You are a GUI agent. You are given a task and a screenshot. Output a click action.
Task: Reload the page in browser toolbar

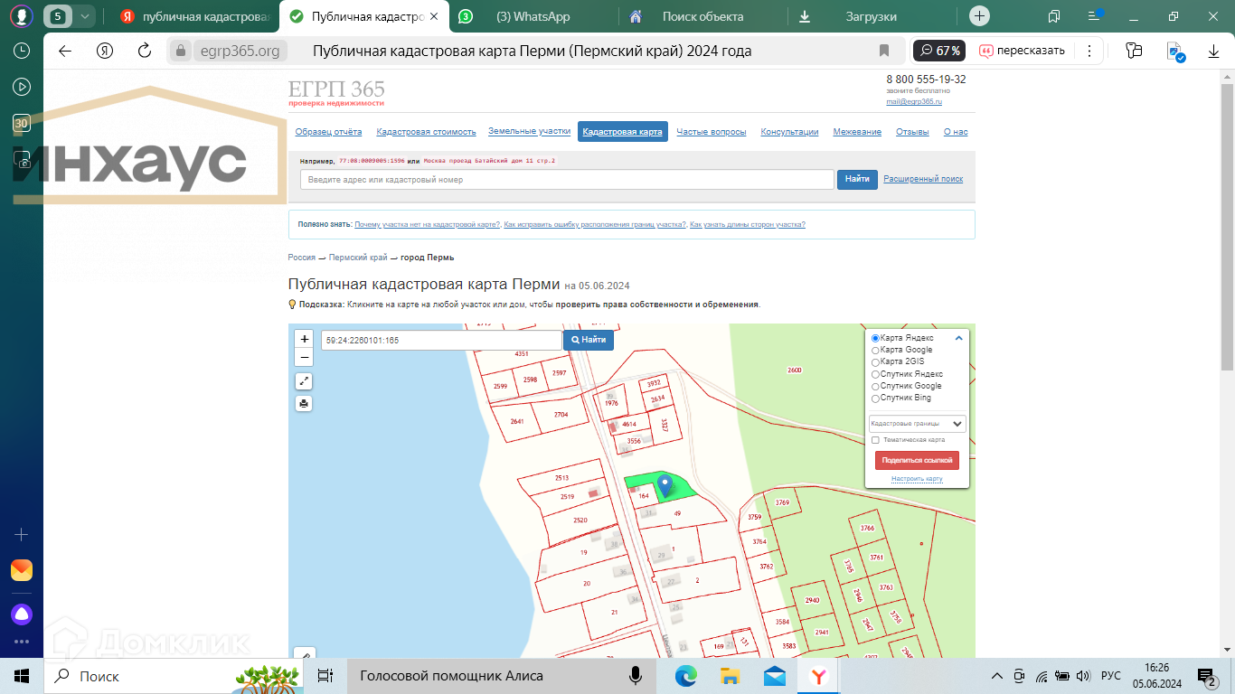coord(145,51)
